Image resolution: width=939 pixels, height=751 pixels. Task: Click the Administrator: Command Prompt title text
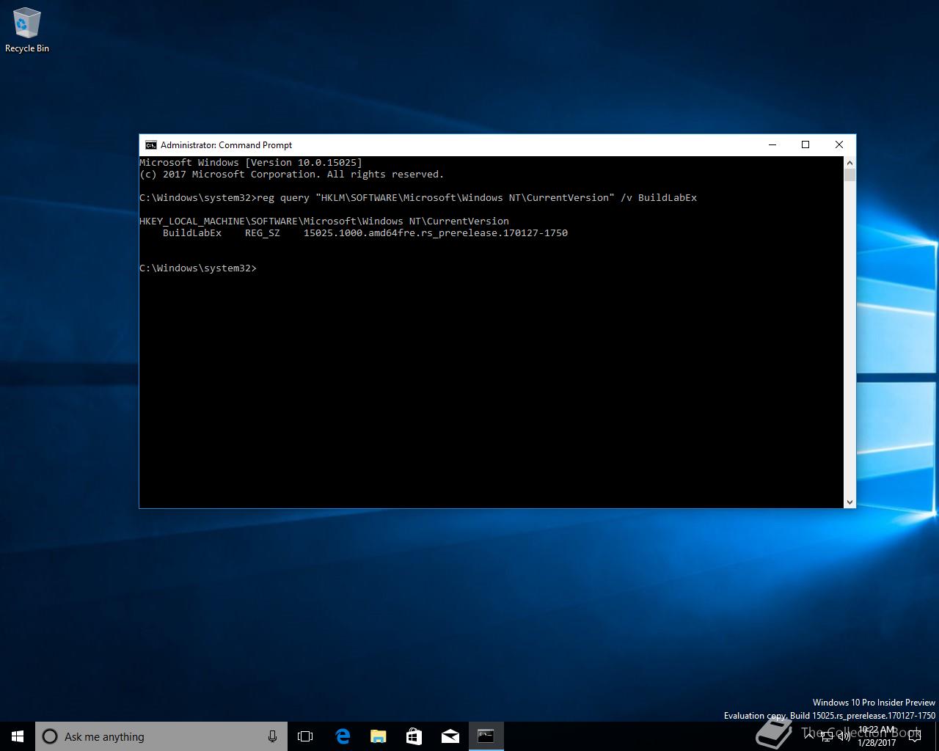coord(226,144)
